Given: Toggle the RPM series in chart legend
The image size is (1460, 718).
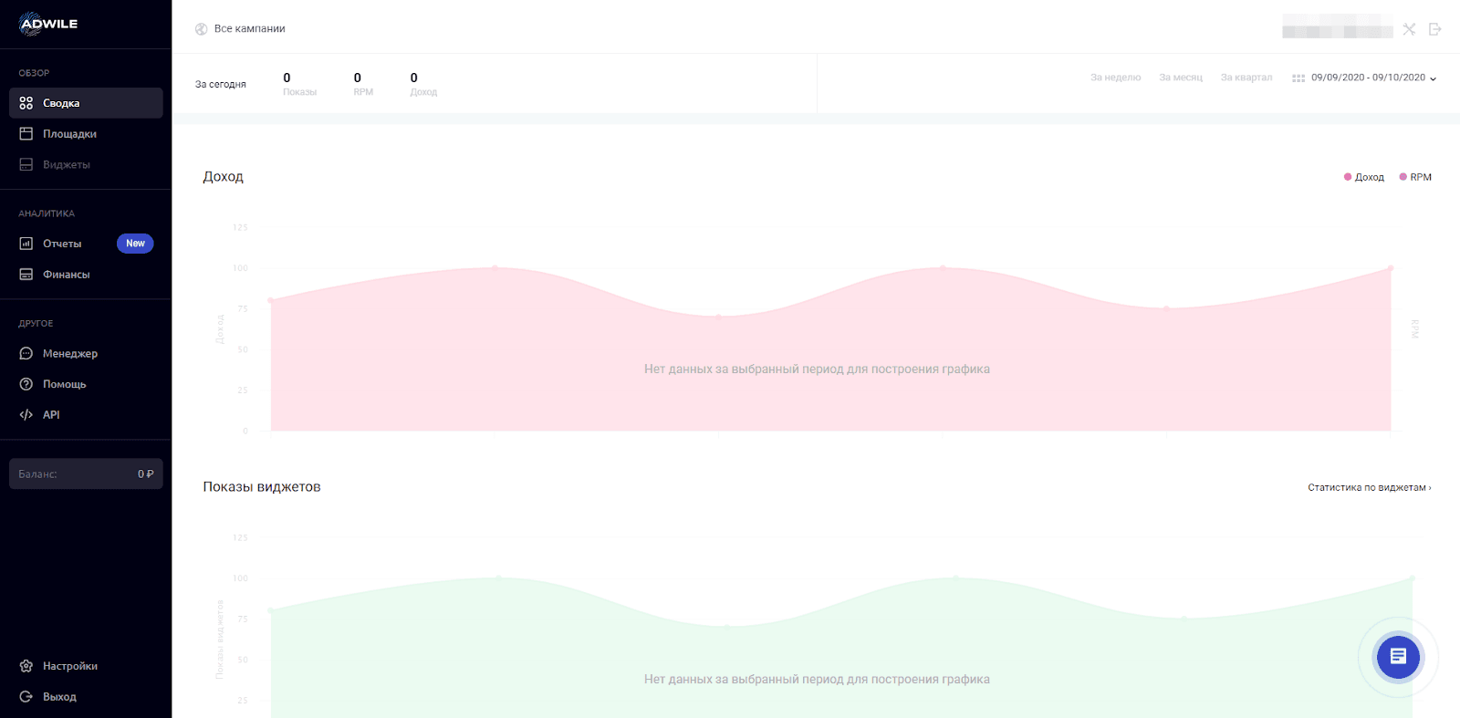Looking at the screenshot, I should coord(1415,177).
